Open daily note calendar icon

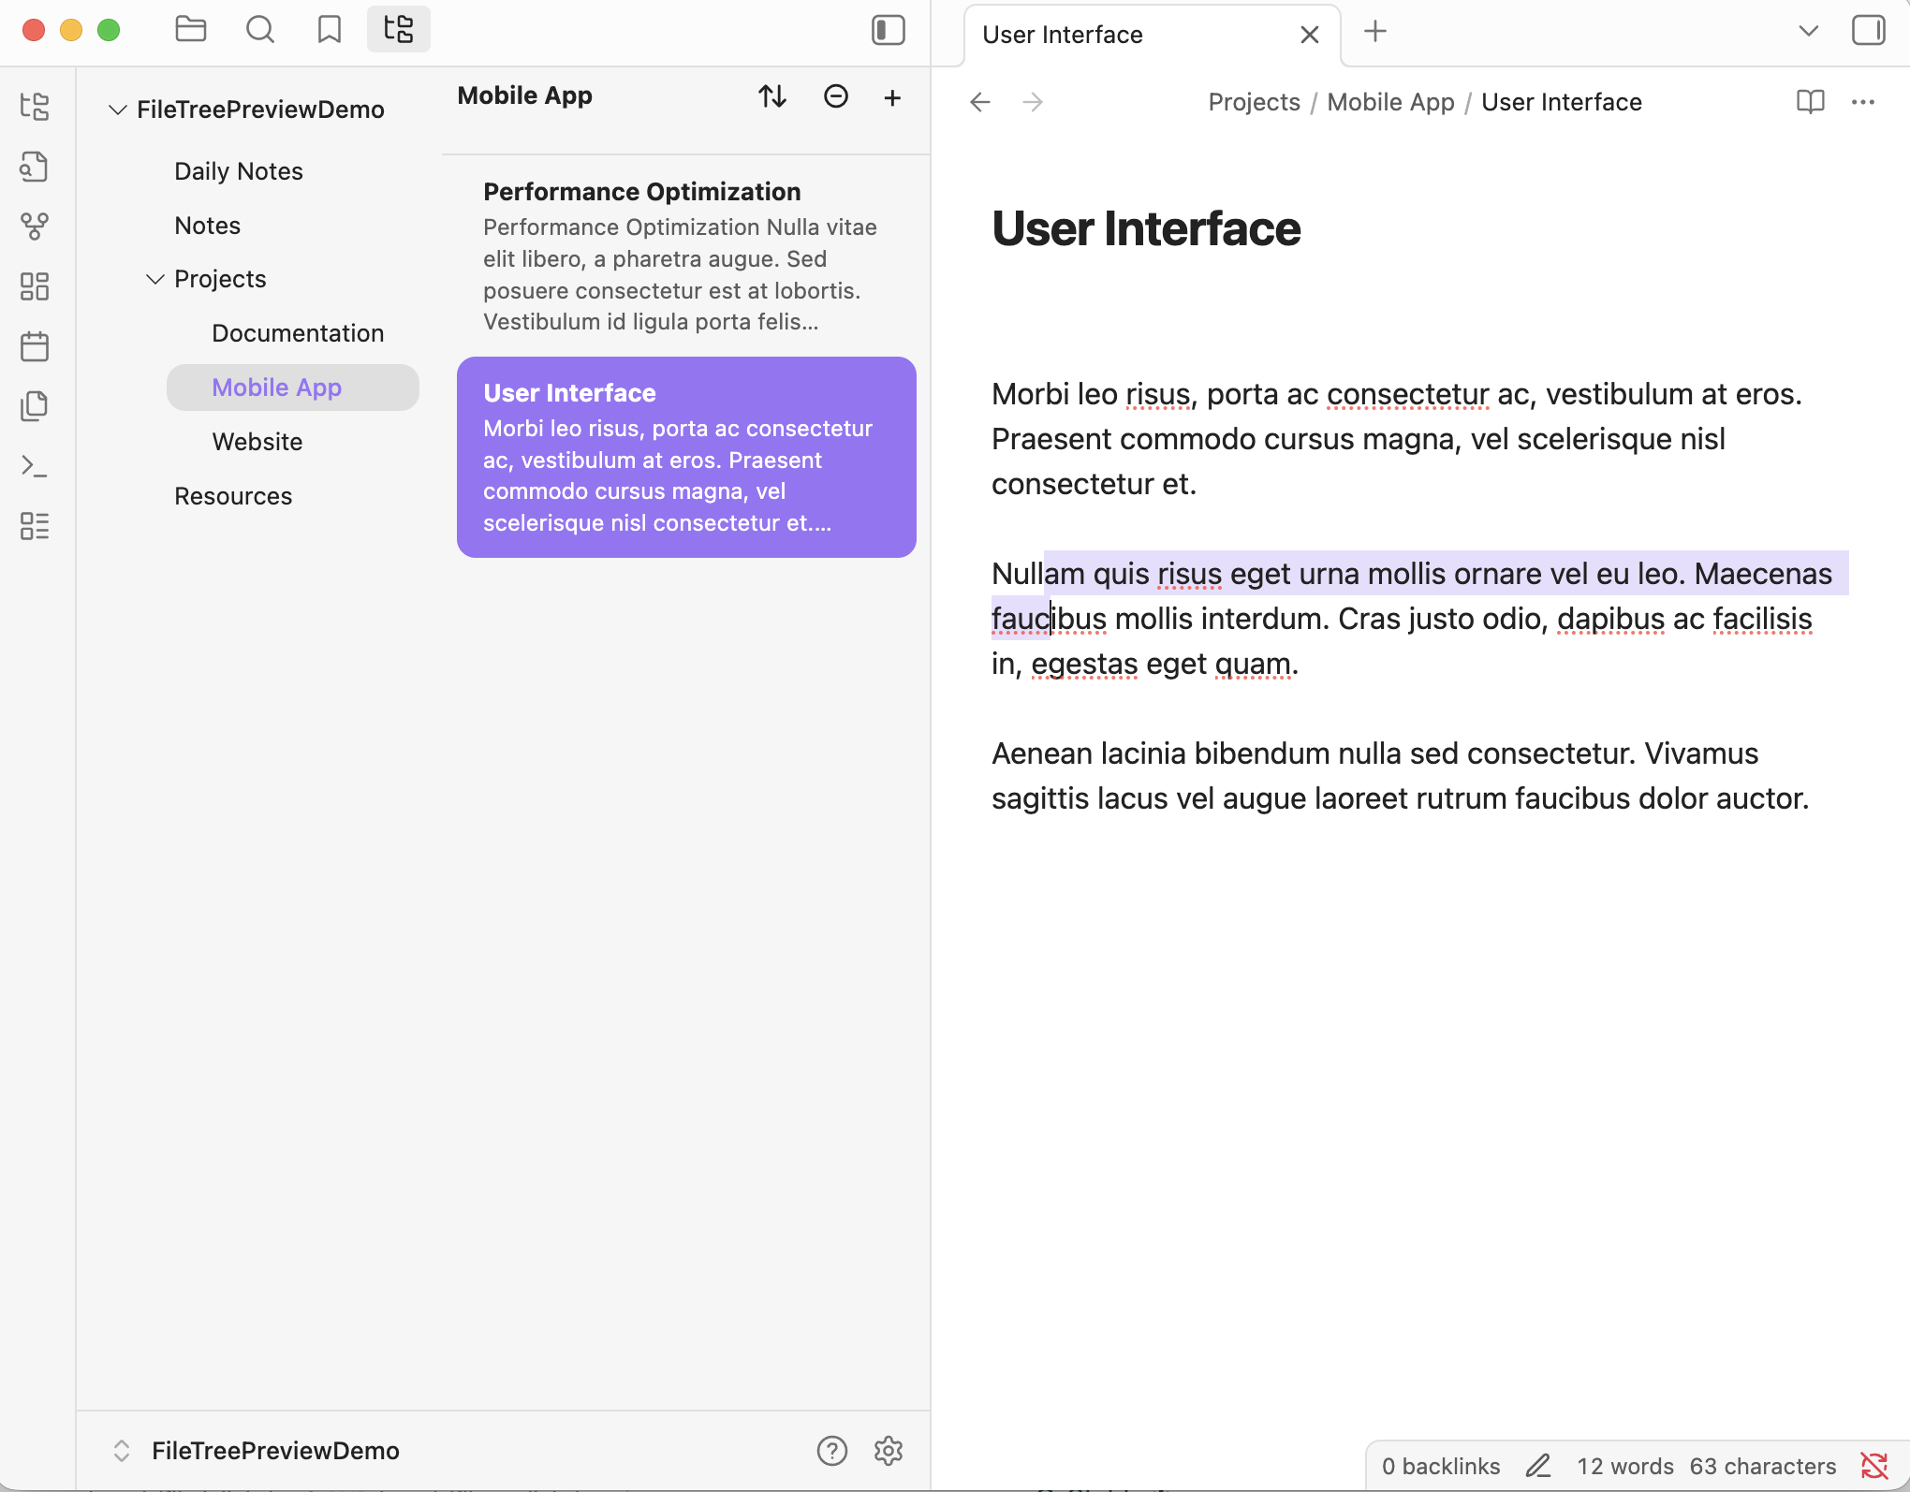[x=35, y=346]
